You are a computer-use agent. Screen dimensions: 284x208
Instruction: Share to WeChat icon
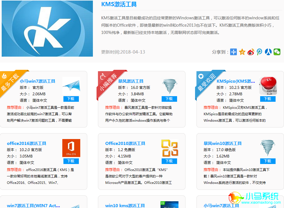click(x=277, y=52)
